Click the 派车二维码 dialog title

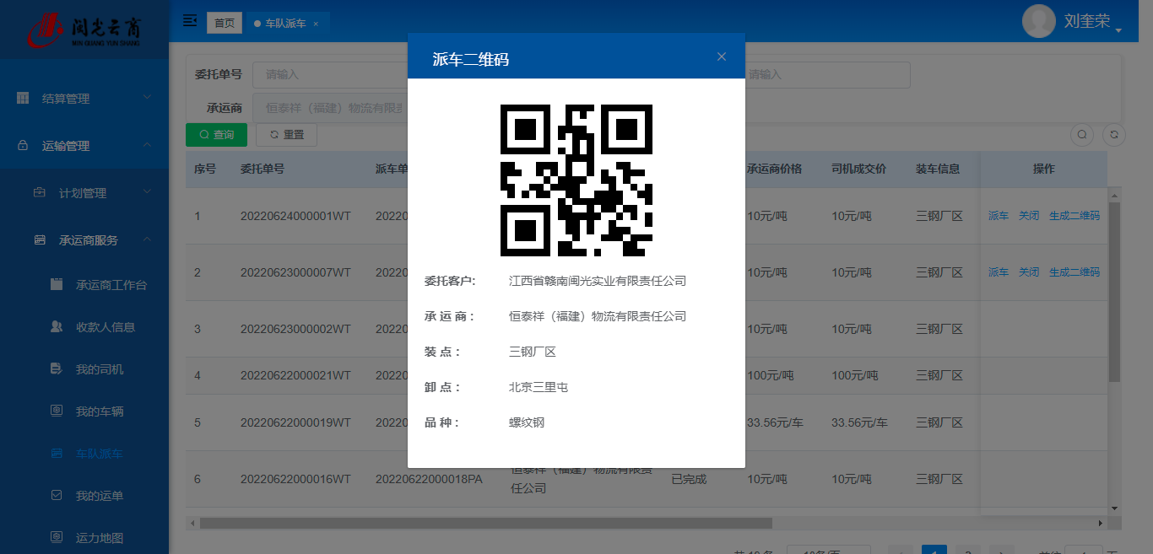(x=471, y=59)
